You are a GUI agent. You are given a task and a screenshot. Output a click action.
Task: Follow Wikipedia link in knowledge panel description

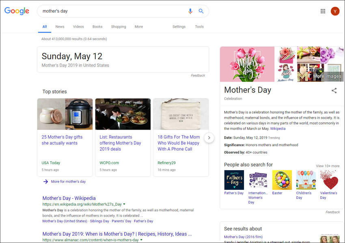click(x=278, y=129)
